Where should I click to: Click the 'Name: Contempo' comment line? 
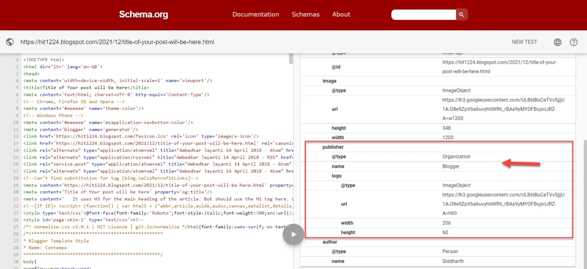45,247
